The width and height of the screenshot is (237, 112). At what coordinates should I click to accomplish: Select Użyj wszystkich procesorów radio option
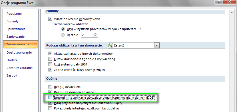coord(63,29)
